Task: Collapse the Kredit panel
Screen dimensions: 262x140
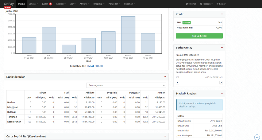Action: 222,14
